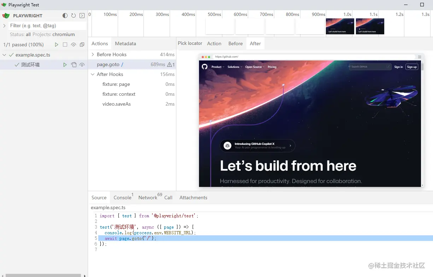Open the Status: all filter
The width and height of the screenshot is (433, 277).
coord(20,34)
